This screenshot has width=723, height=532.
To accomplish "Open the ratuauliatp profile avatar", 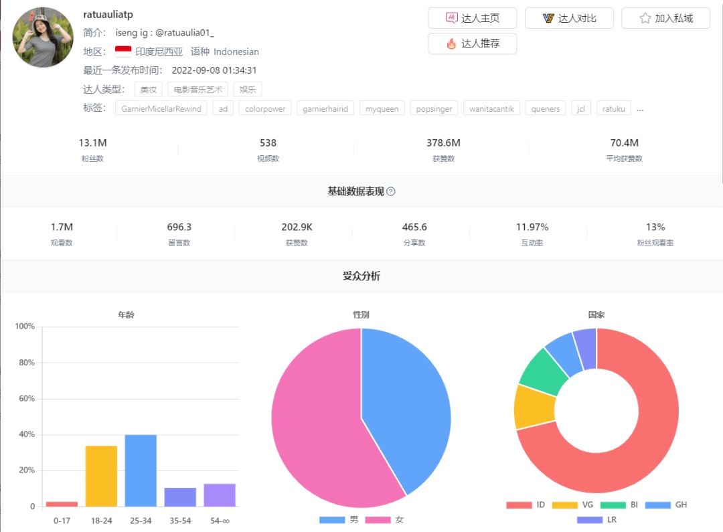I will (x=43, y=37).
